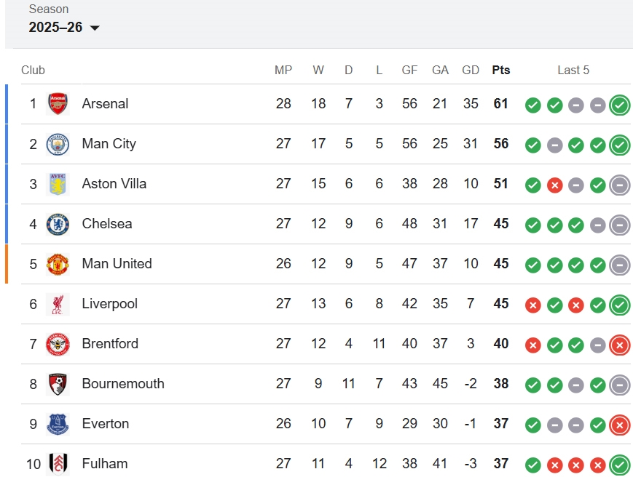Click the Everton club crest
This screenshot has width=633, height=477.
[x=58, y=424]
